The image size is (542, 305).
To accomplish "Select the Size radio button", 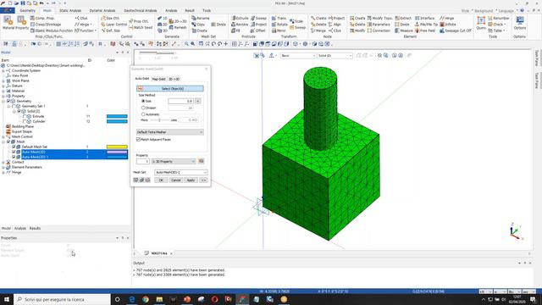I will [x=143, y=101].
